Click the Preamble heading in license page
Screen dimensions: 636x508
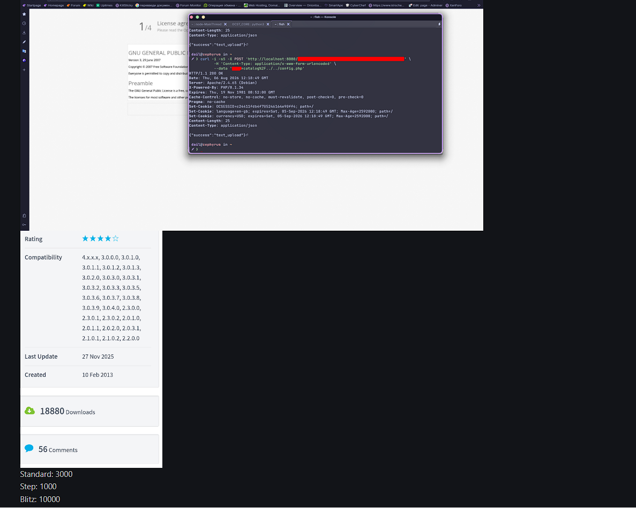pos(140,83)
